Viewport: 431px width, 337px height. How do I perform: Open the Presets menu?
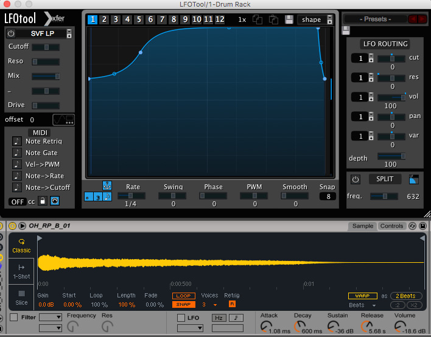[375, 19]
